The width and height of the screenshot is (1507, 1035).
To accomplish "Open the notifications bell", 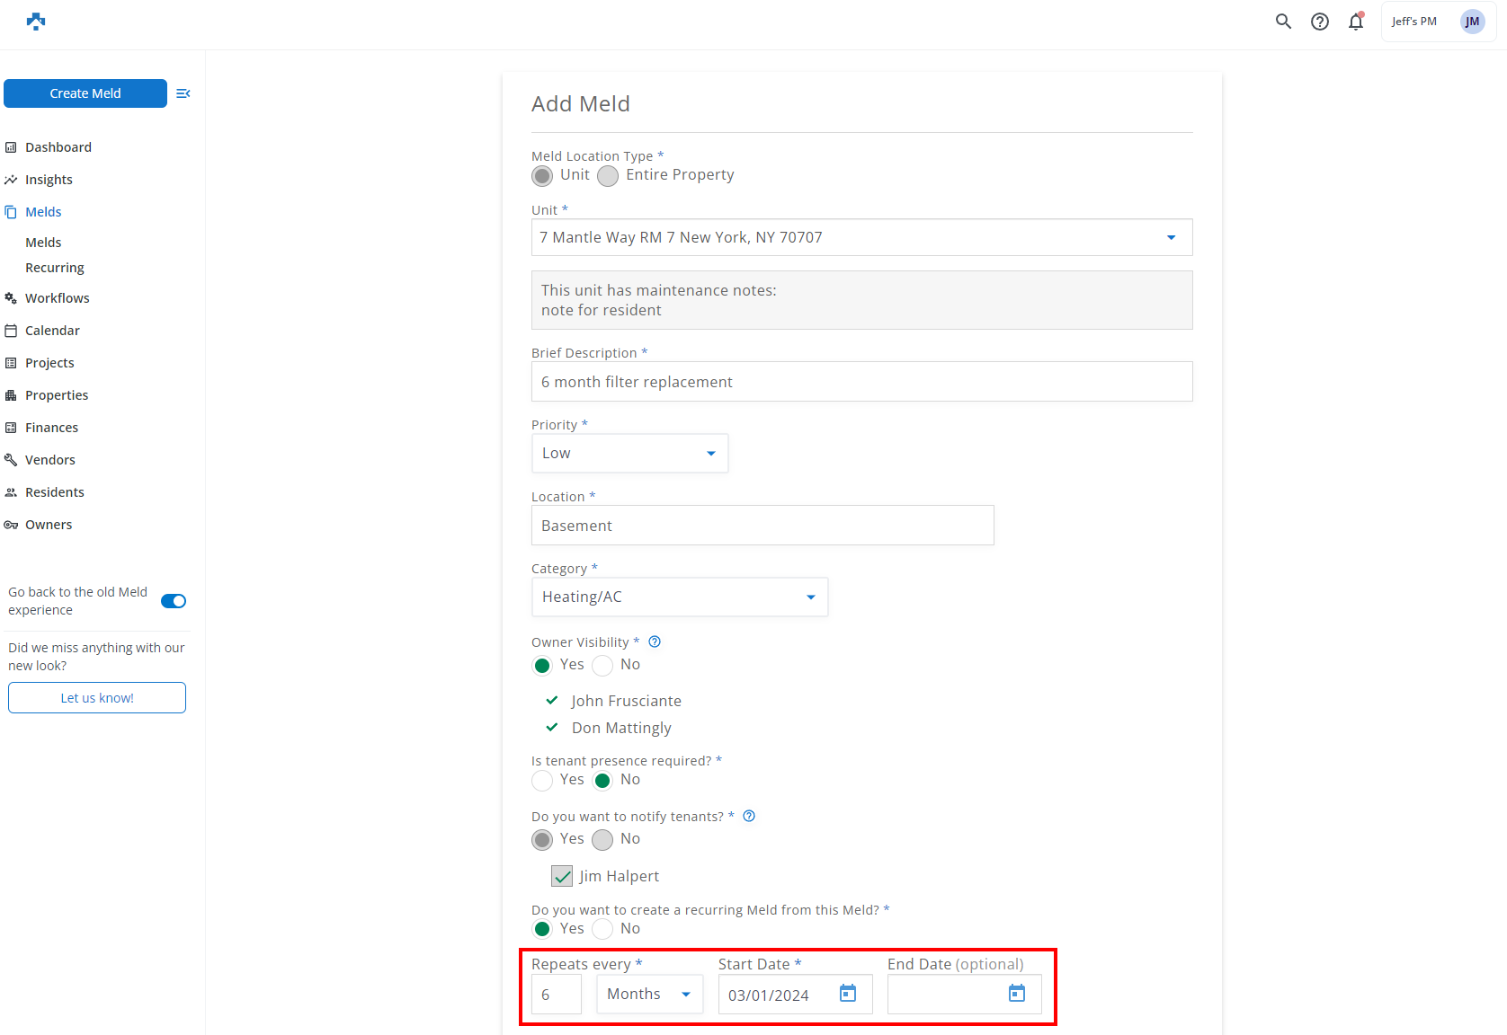I will [x=1355, y=22].
